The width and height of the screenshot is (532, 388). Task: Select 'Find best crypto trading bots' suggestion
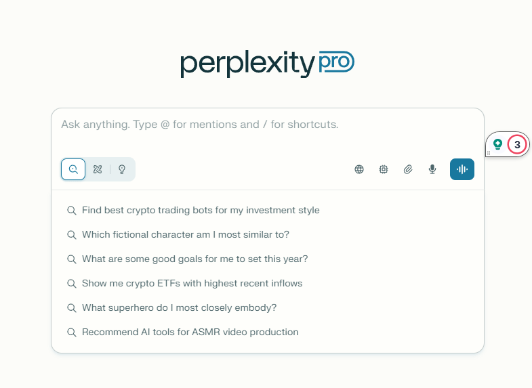[201, 211]
